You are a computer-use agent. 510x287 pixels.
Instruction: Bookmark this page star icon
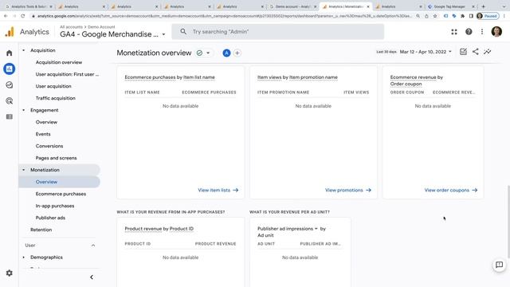click(435, 16)
